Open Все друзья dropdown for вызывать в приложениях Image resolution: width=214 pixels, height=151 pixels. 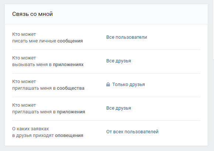coord(118,61)
